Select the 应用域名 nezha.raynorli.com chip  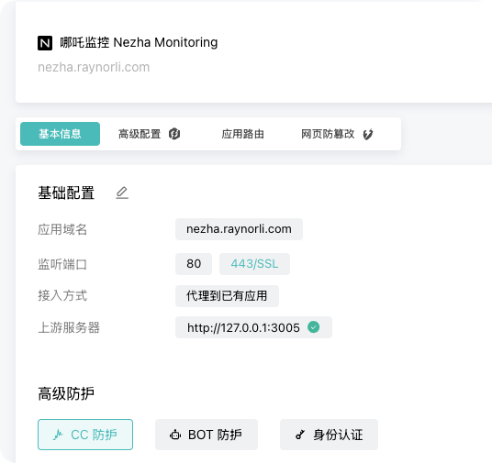[239, 229]
